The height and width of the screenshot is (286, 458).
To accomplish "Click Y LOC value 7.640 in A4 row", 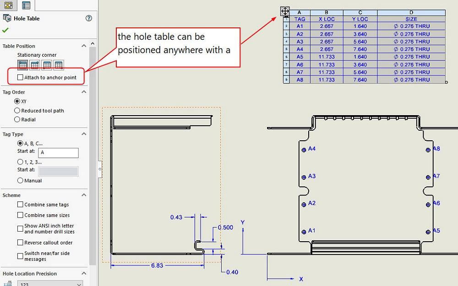I will [x=360, y=49].
